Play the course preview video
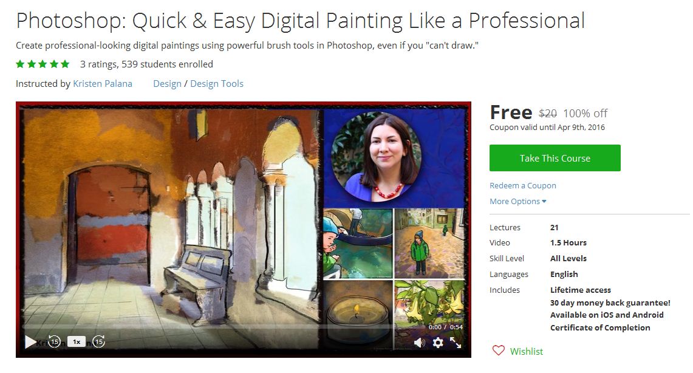 (30, 341)
